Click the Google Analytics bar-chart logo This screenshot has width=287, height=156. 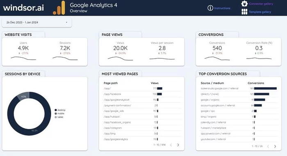pos(59,8)
